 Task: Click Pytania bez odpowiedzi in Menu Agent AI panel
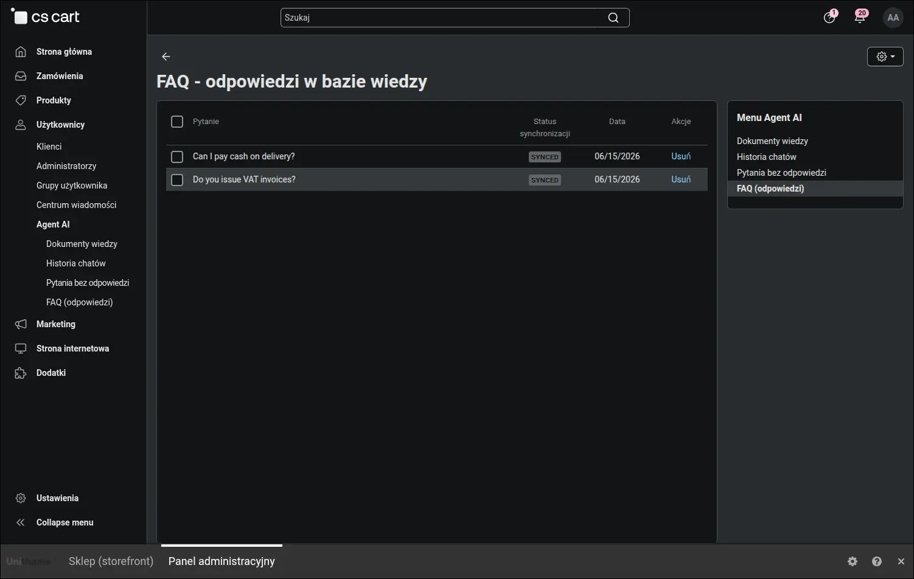pyautogui.click(x=781, y=173)
